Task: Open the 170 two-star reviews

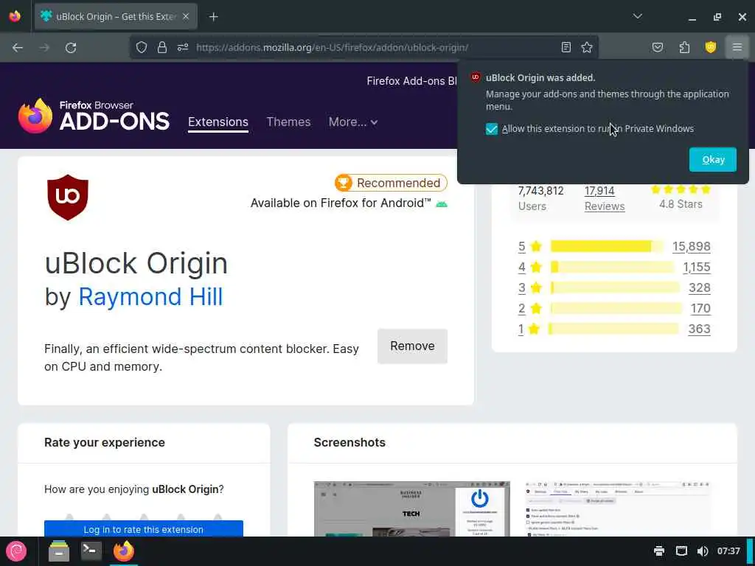Action: [700, 309]
